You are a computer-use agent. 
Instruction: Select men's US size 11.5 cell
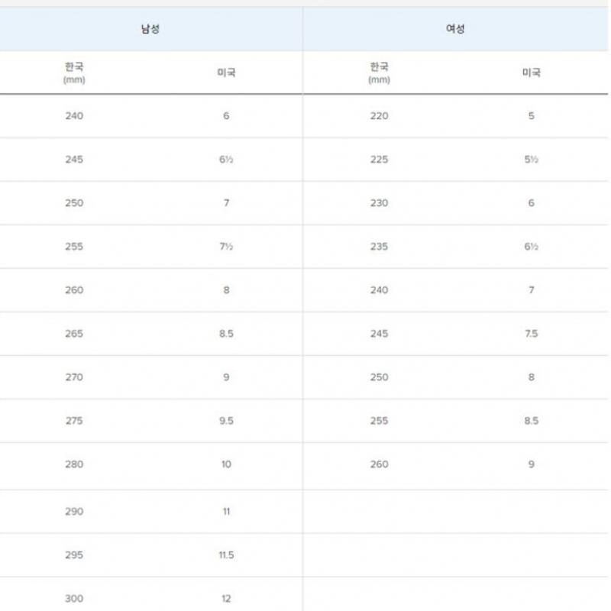click(226, 555)
